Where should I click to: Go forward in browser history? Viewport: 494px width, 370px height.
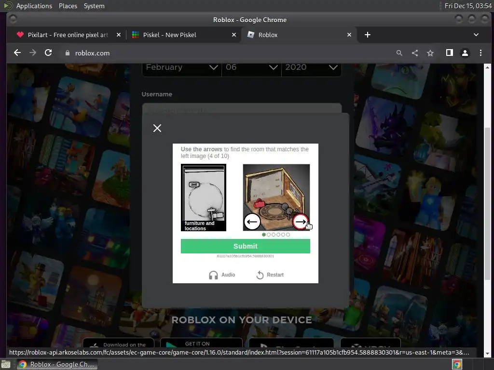tap(33, 53)
